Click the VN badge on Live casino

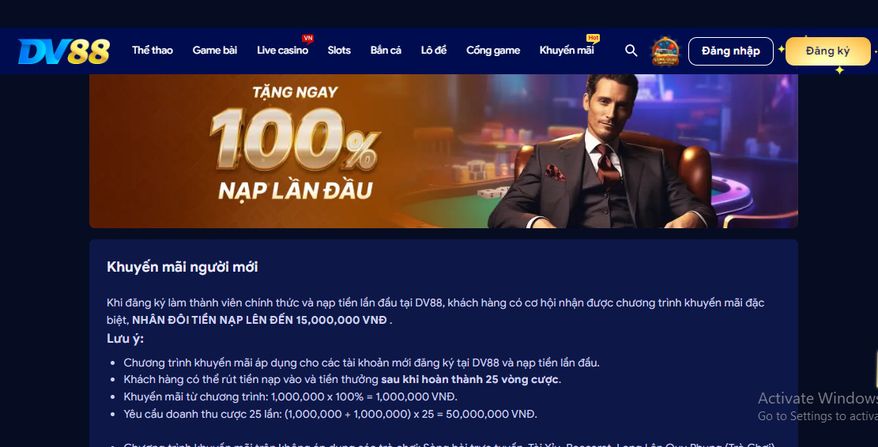[x=307, y=38]
